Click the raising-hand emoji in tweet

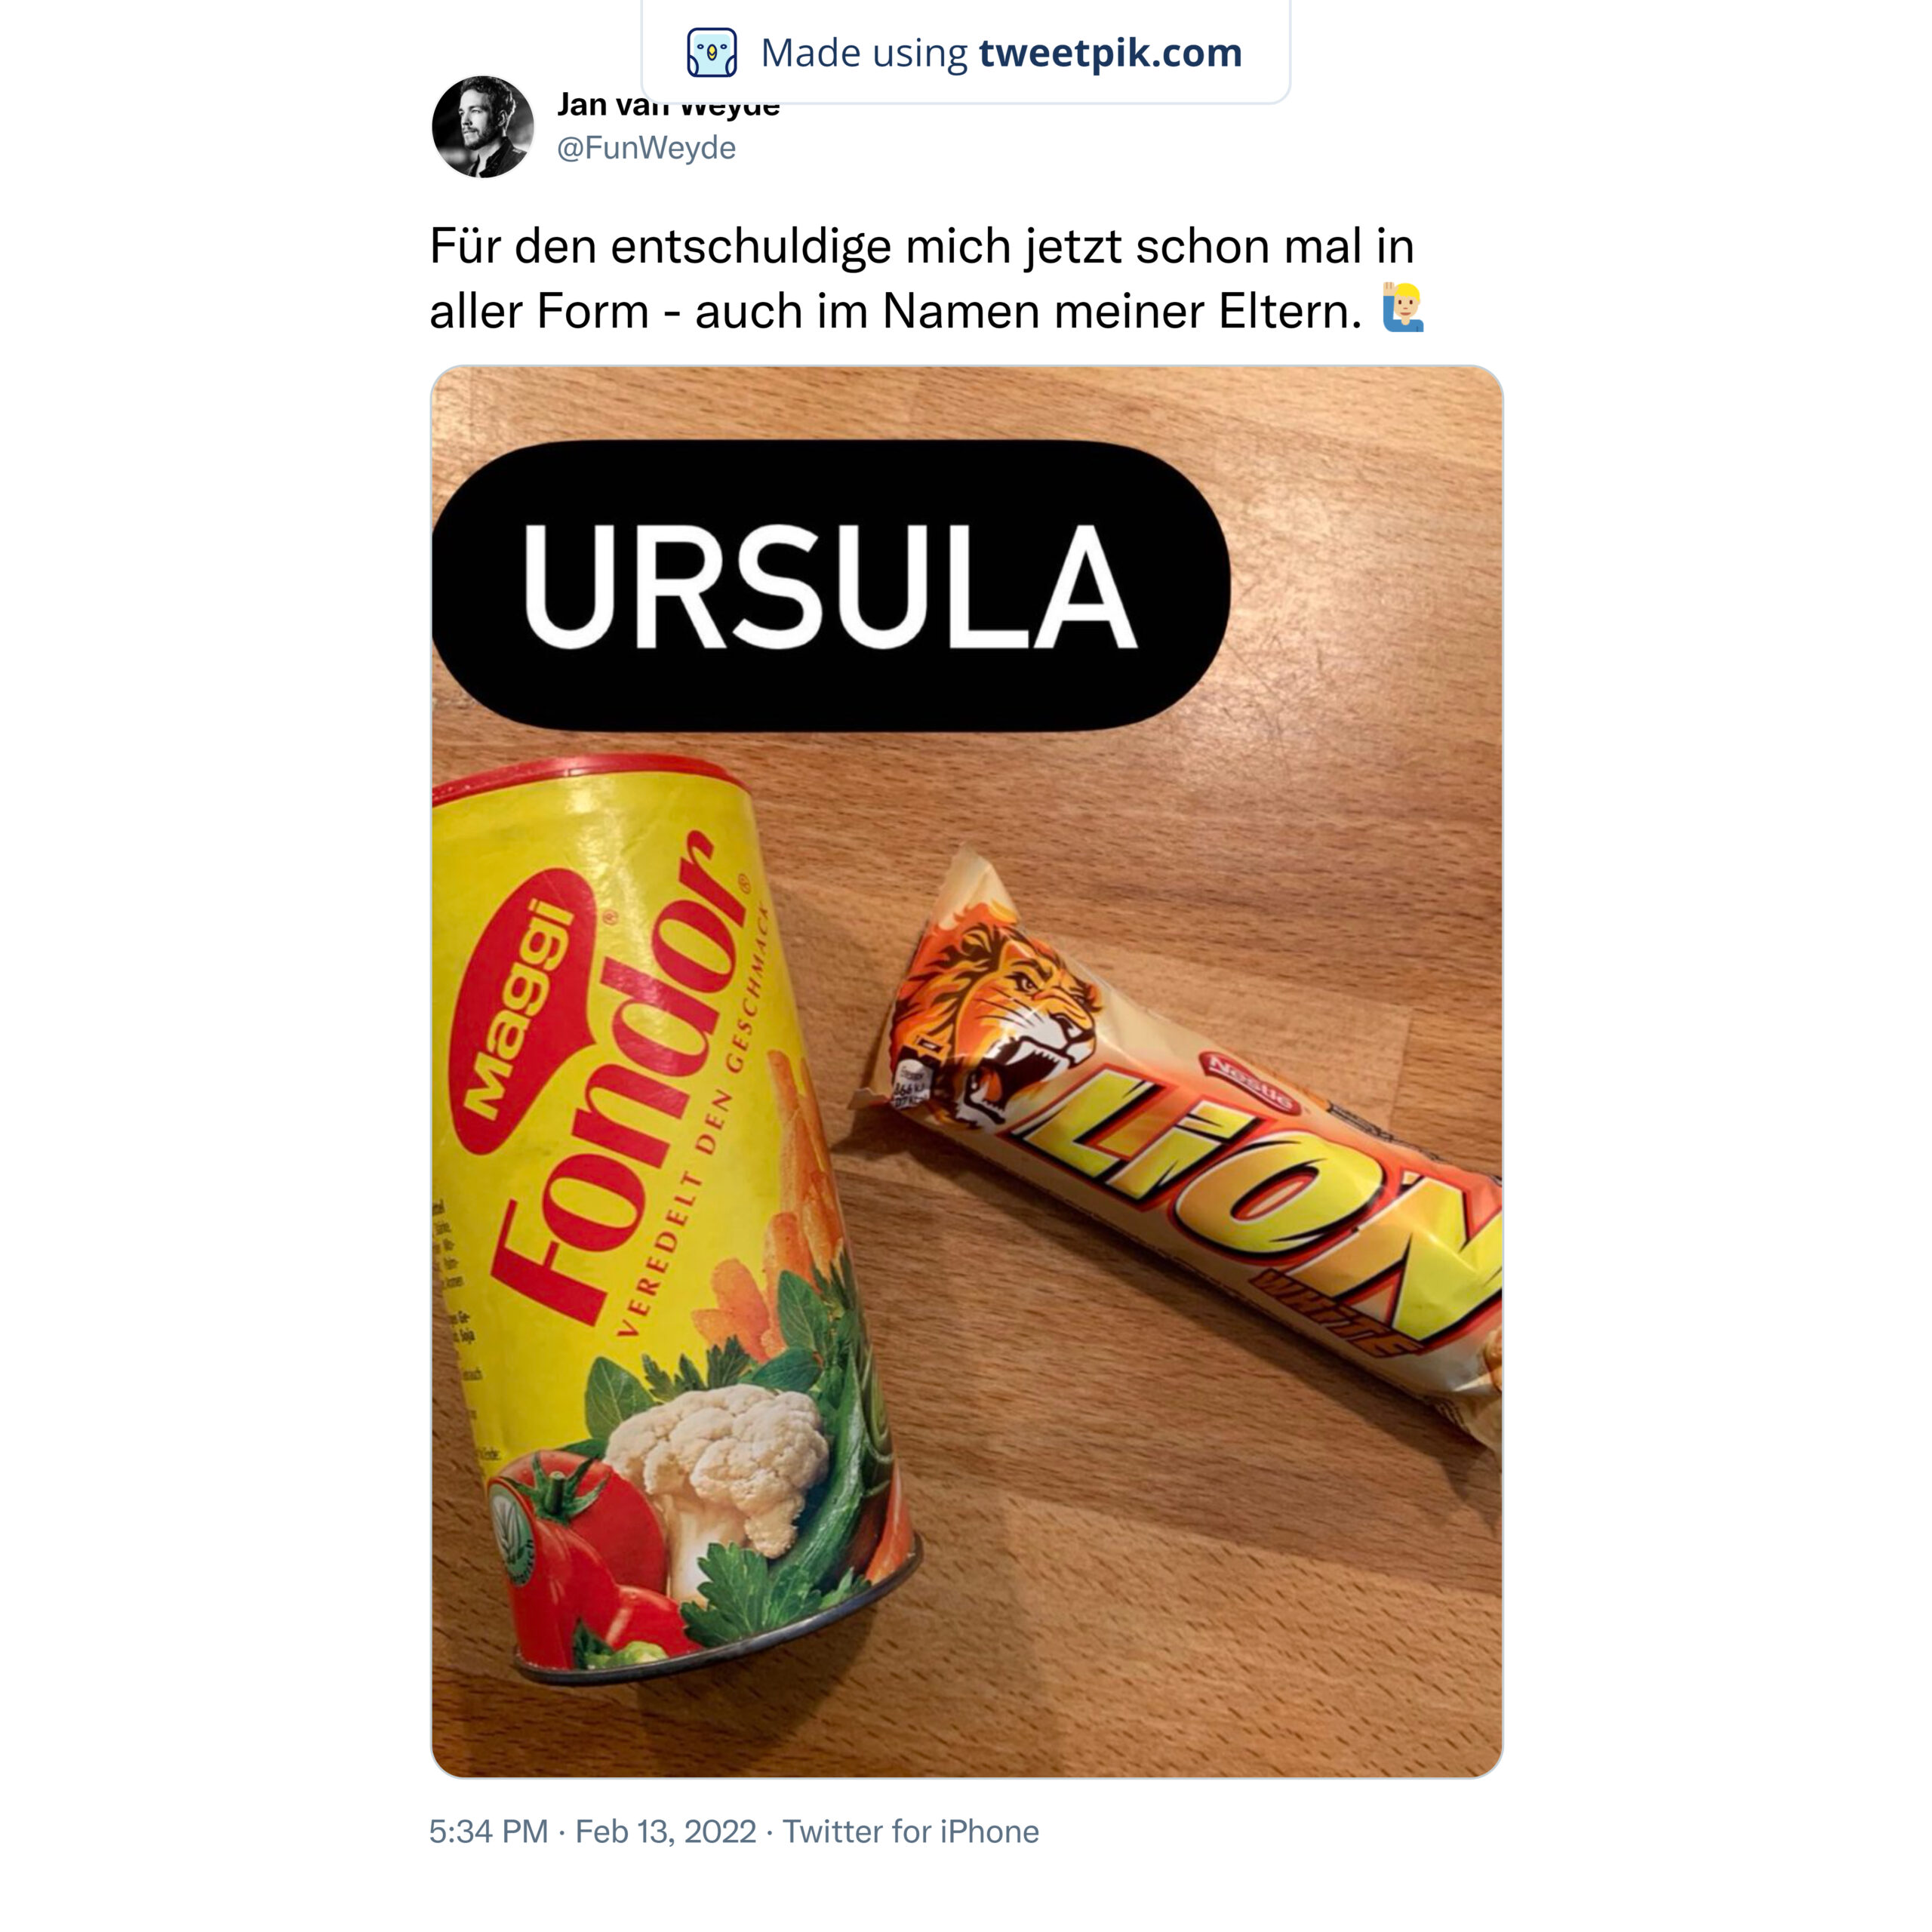coord(1402,308)
